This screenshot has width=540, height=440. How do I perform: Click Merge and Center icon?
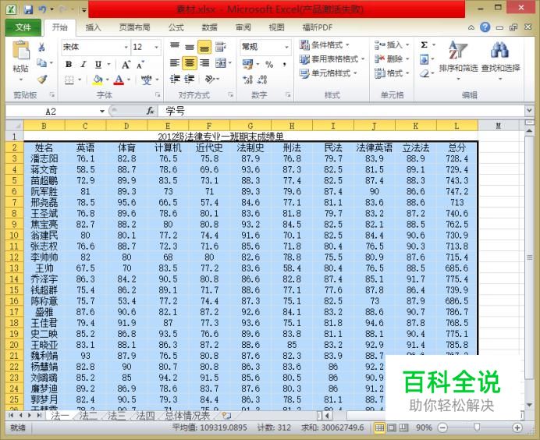221,63
